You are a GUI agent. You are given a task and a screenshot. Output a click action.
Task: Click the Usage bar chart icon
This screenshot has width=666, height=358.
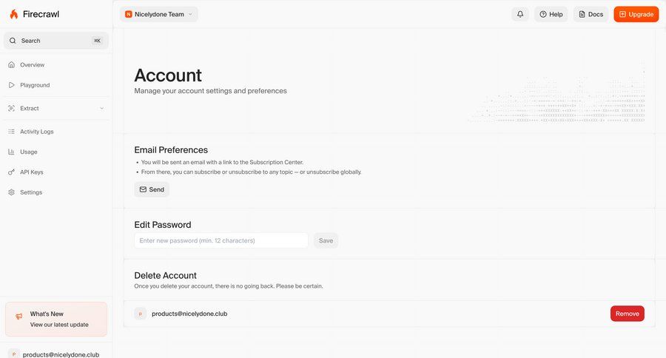coord(12,152)
